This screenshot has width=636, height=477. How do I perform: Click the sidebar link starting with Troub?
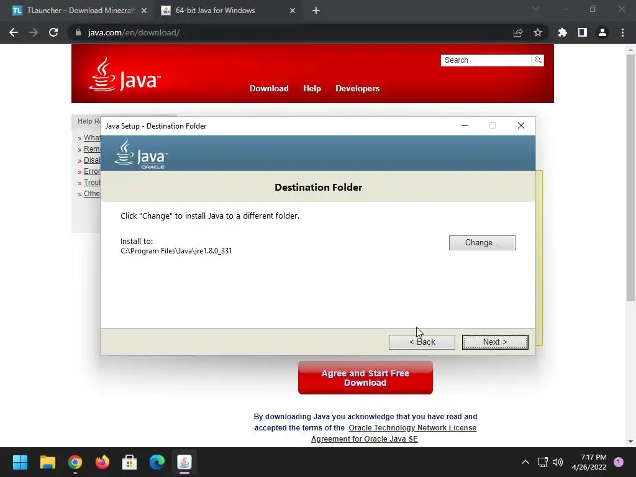point(92,183)
